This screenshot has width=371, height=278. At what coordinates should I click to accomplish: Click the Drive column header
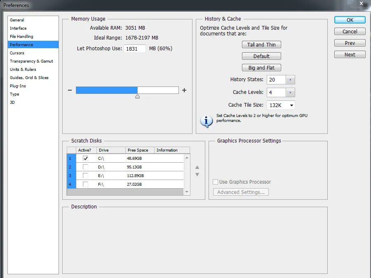111,150
